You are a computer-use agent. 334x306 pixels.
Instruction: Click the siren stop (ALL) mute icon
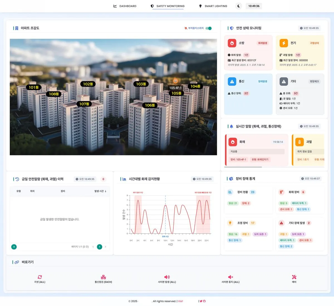(230, 277)
